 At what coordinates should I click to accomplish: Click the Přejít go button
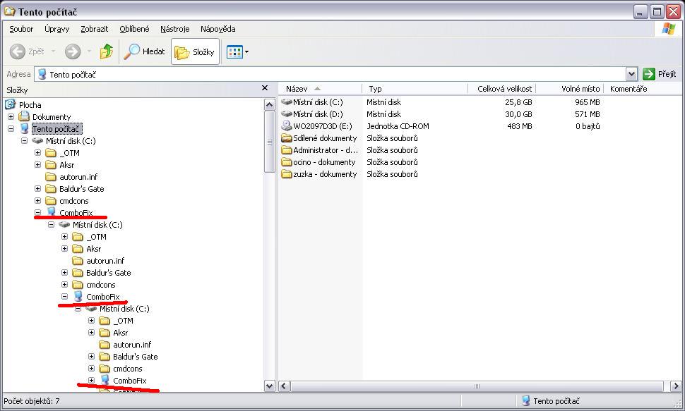tap(660, 74)
